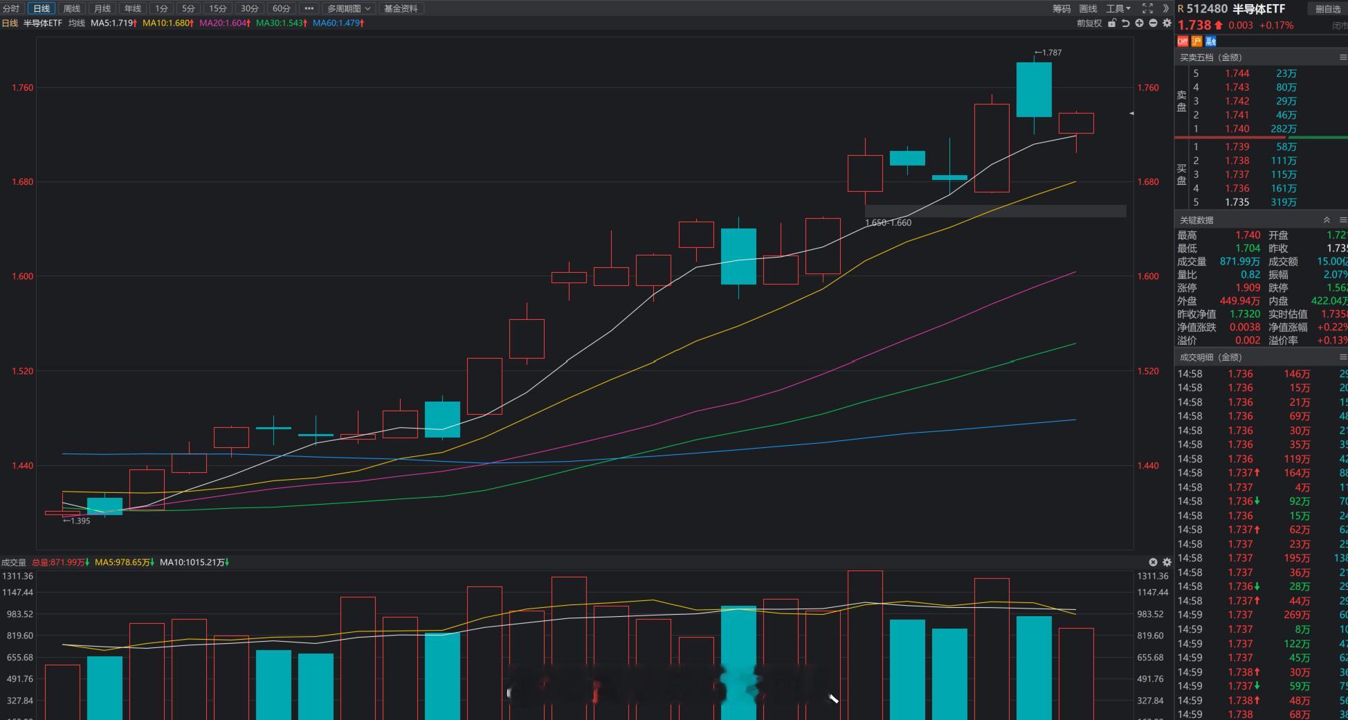Image resolution: width=1348 pixels, height=720 pixels.
Task: Click the MA10:1.680 moving average label
Action: tap(167, 23)
